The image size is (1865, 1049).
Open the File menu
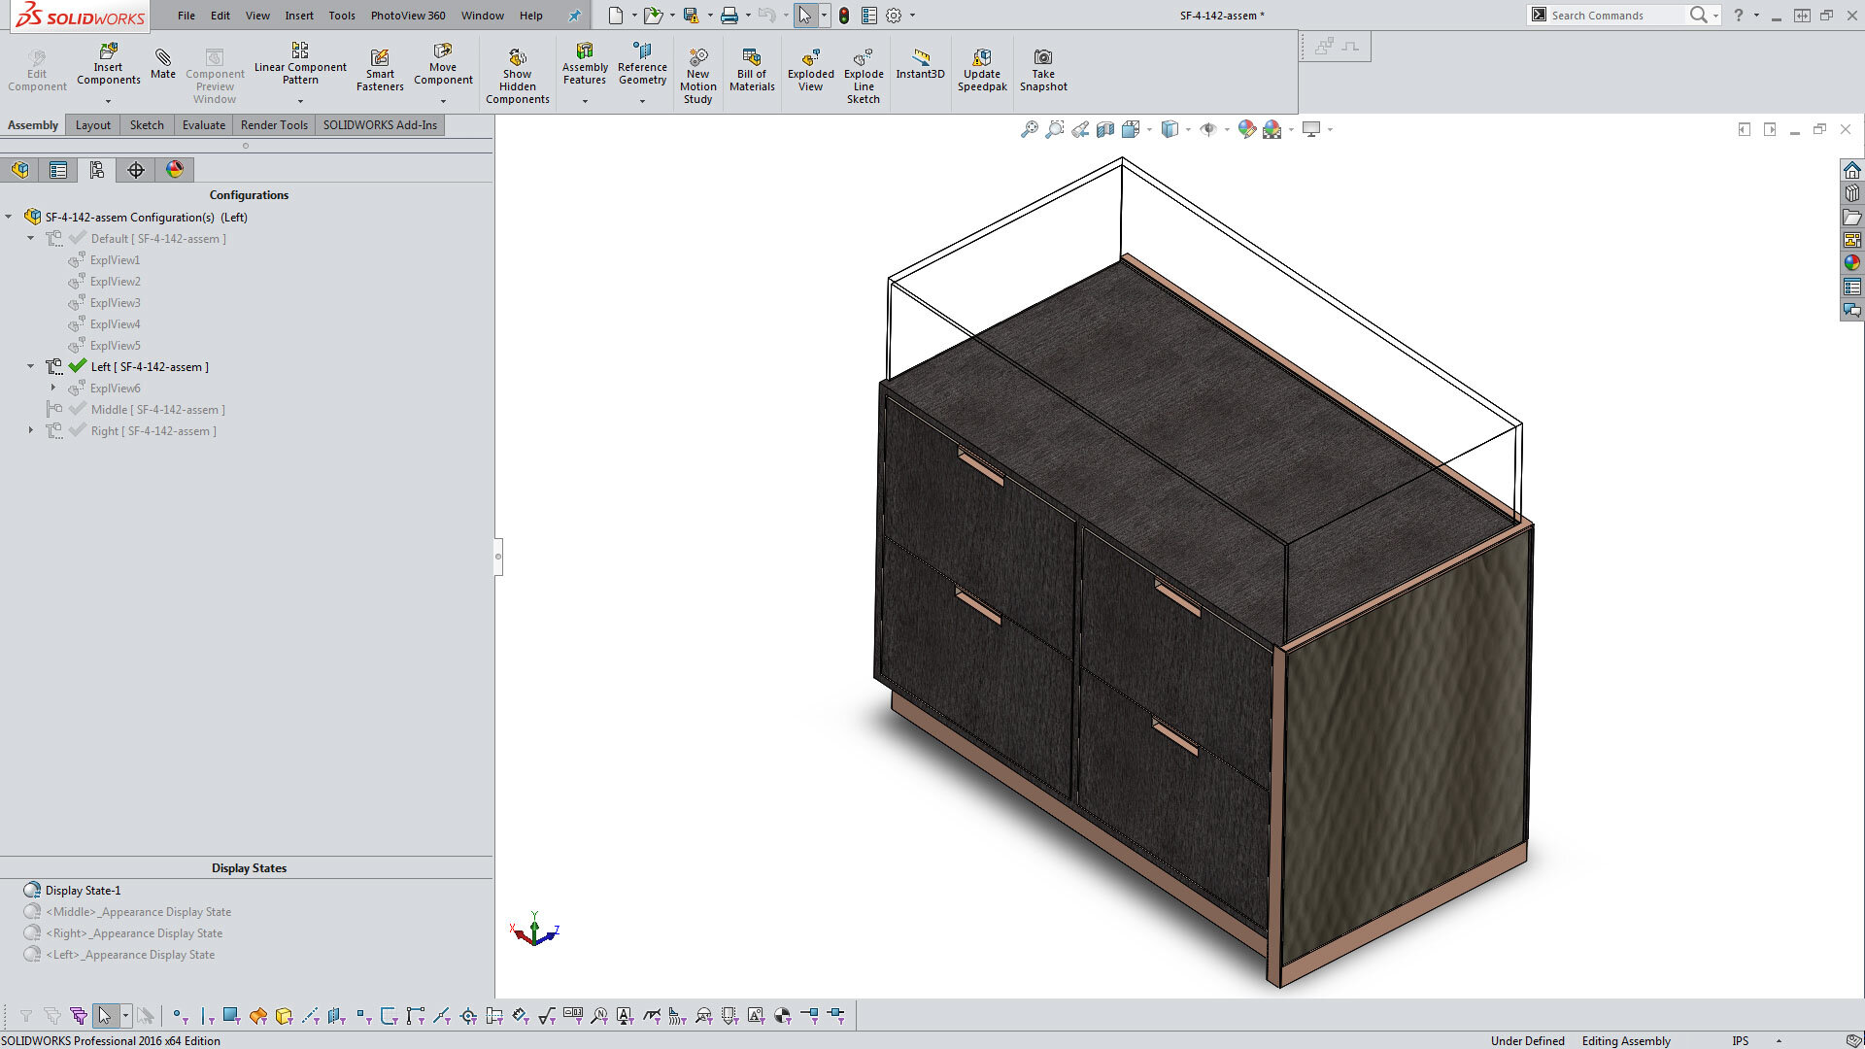[186, 16]
